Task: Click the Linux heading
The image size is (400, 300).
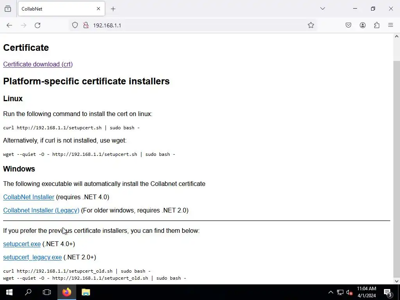Action: click(13, 98)
